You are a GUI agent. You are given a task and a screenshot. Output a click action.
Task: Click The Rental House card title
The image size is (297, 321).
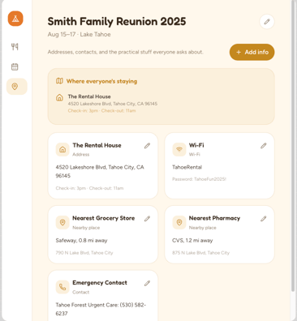97,145
